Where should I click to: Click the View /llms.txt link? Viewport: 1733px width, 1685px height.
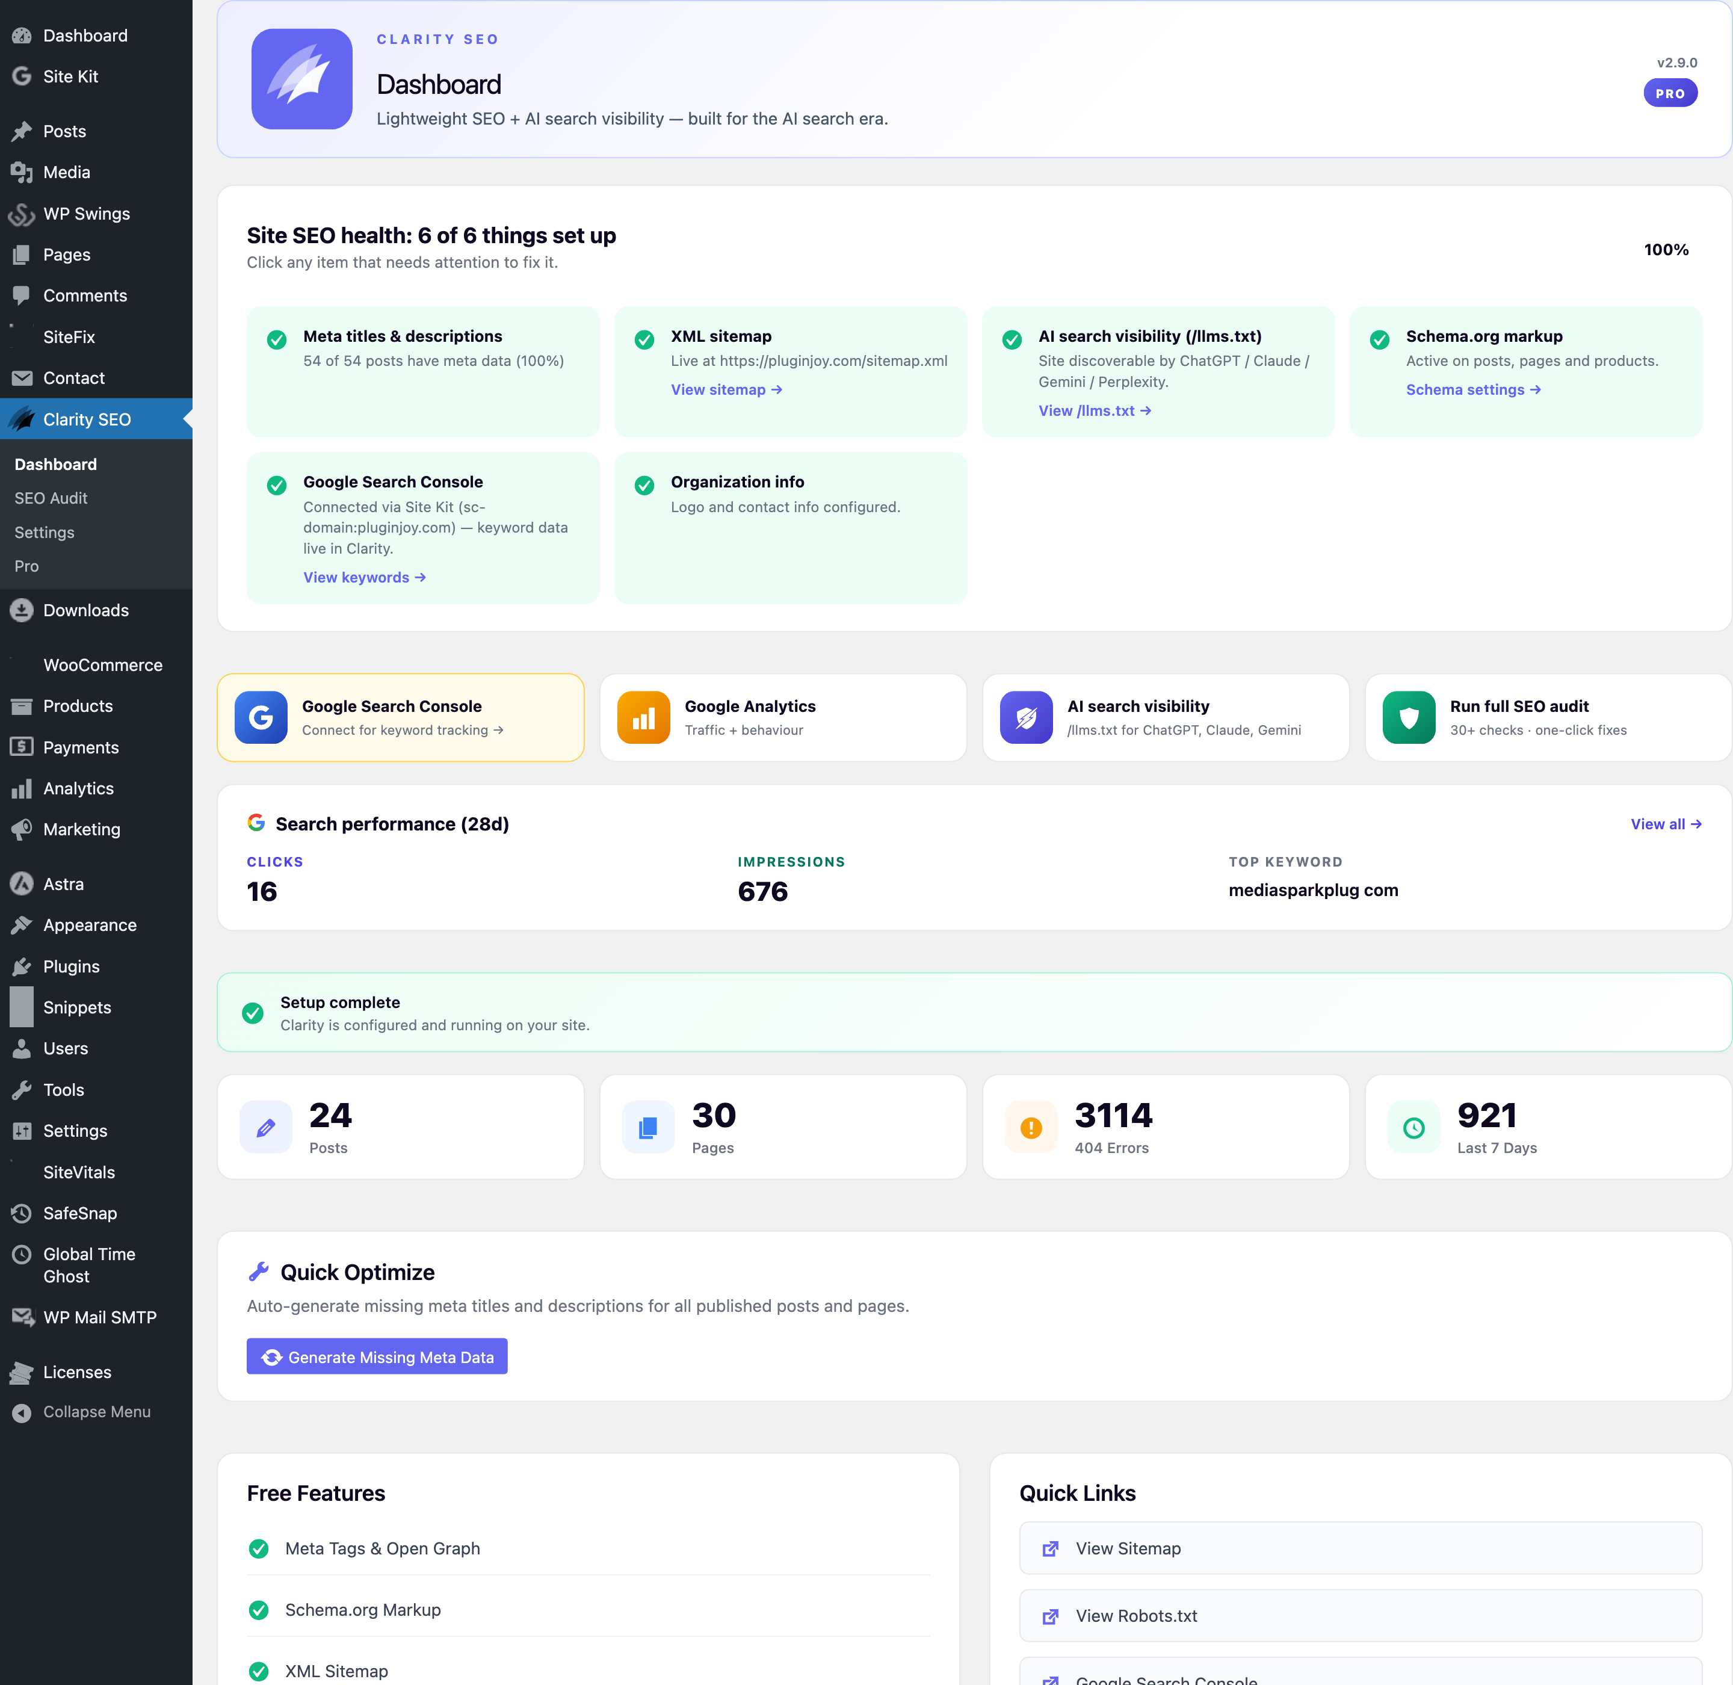pyautogui.click(x=1095, y=410)
